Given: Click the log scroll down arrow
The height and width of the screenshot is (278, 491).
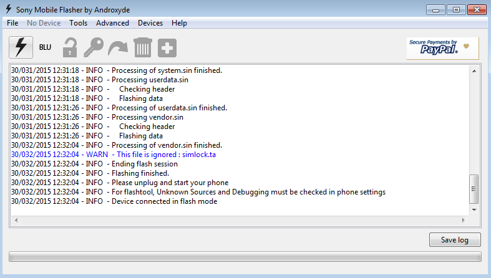Looking at the screenshot, I should tap(474, 210).
